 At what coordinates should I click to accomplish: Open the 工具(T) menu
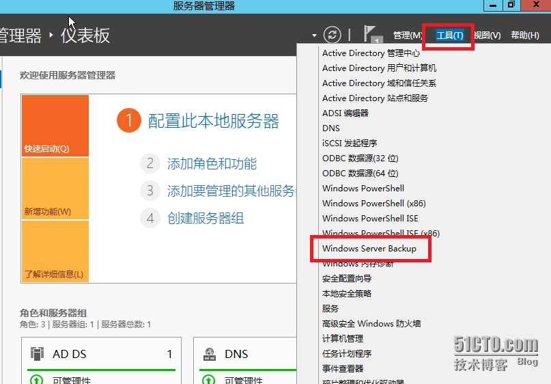[450, 35]
